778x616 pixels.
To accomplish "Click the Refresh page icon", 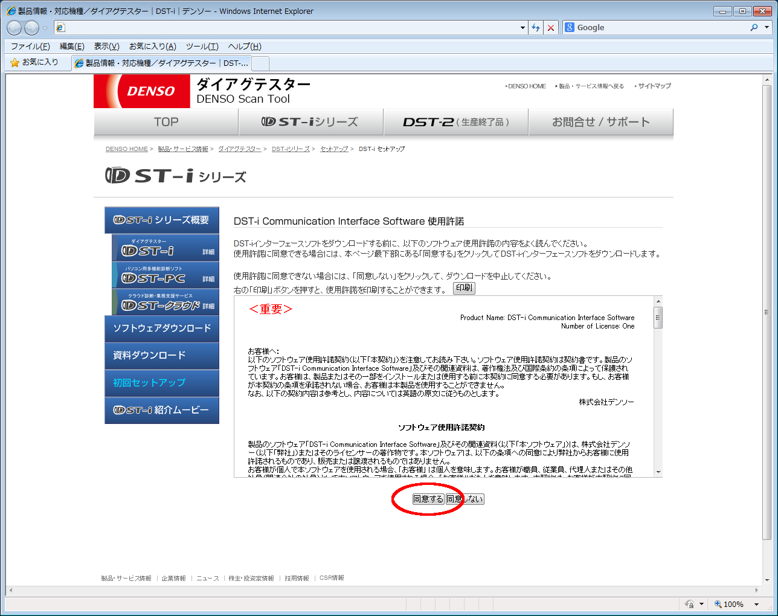I will pyautogui.click(x=536, y=28).
